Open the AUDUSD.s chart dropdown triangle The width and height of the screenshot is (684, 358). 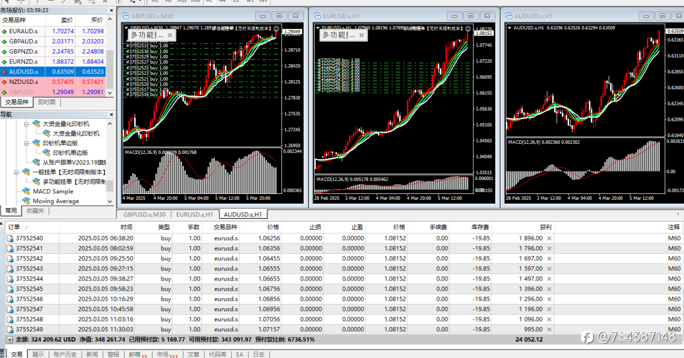tap(509, 28)
